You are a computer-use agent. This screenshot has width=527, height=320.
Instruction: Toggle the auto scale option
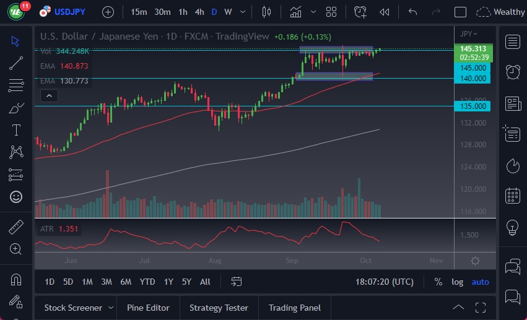(x=480, y=282)
